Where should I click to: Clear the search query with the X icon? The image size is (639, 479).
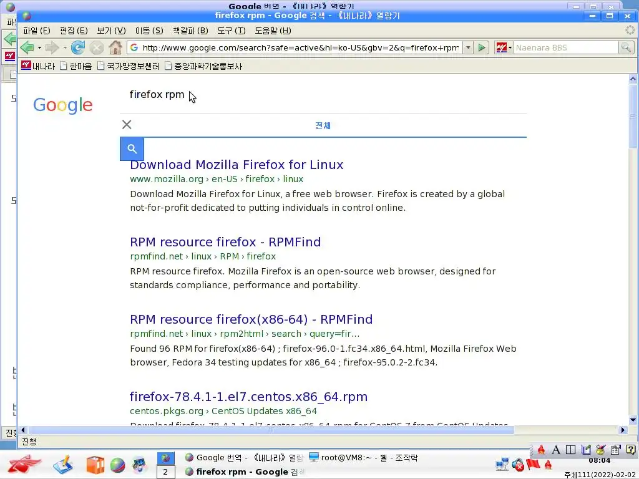point(127,124)
